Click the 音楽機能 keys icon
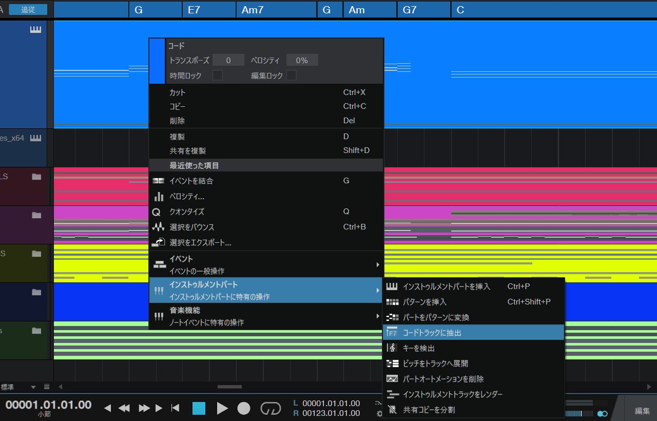The height and width of the screenshot is (421, 657). tap(159, 316)
